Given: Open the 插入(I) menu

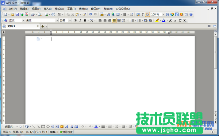Looking at the screenshot, I should click(47, 9).
